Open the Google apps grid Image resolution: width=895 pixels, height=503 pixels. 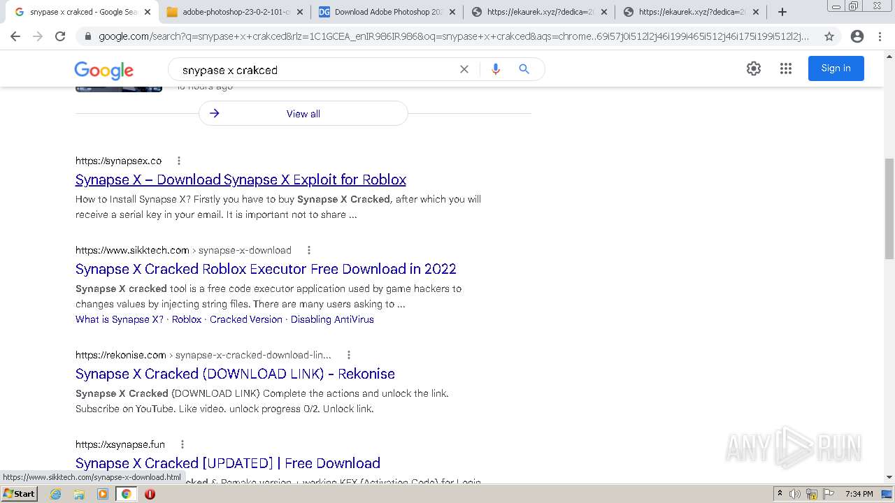click(x=786, y=68)
